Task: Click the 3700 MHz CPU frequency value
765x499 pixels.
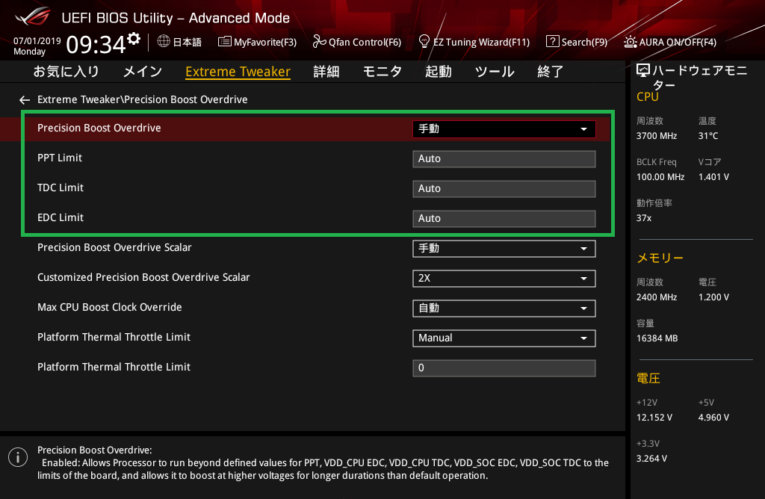Action: click(x=657, y=136)
